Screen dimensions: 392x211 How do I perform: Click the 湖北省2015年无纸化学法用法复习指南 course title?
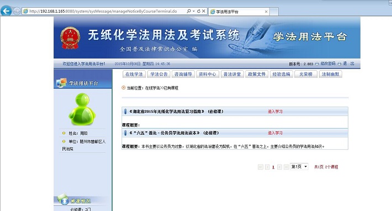pos(176,112)
